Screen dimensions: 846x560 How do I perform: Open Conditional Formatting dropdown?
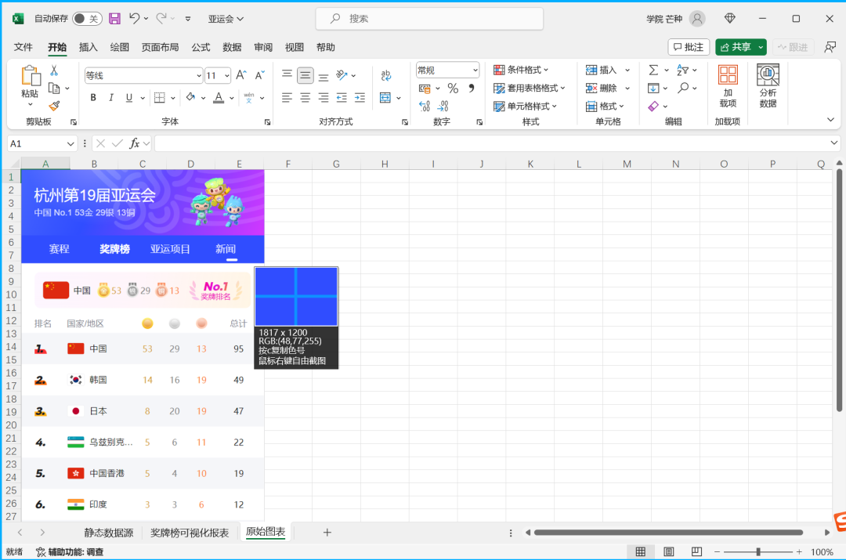(x=522, y=70)
